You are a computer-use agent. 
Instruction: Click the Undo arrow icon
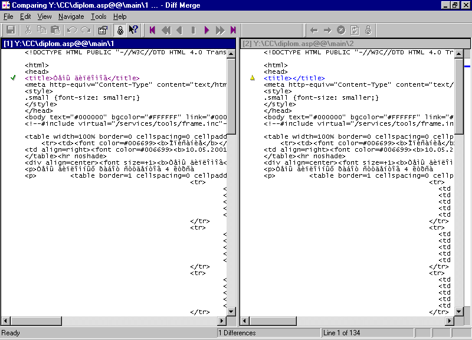72,30
